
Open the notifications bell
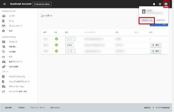click(154, 4)
